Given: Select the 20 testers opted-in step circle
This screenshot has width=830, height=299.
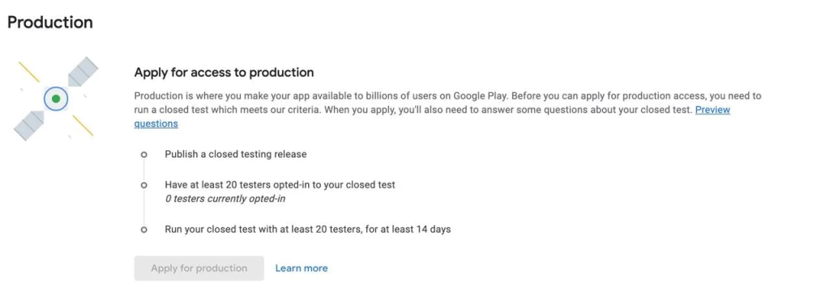Looking at the screenshot, I should pos(143,186).
